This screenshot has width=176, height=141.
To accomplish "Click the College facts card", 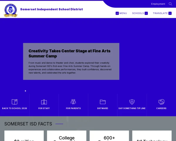I will 67,136.
